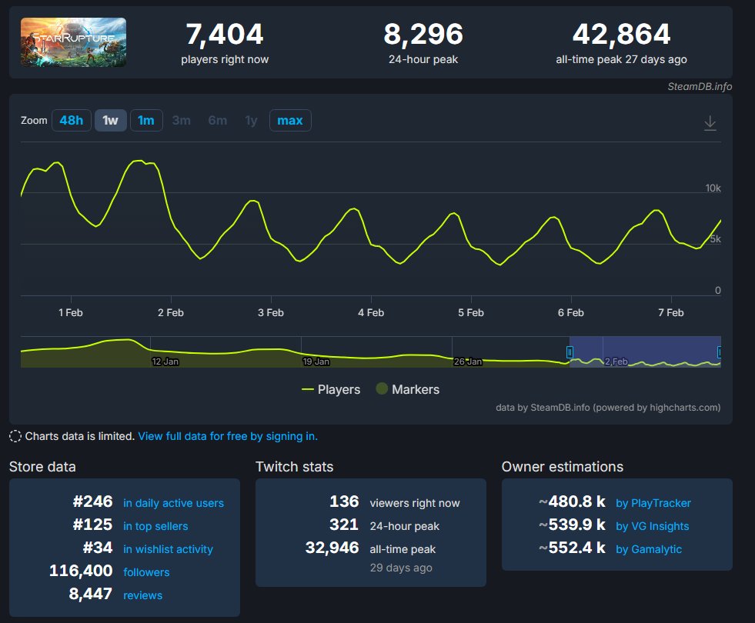Click the ~480.8 k owner estimate
The height and width of the screenshot is (623, 755).
pyautogui.click(x=572, y=501)
